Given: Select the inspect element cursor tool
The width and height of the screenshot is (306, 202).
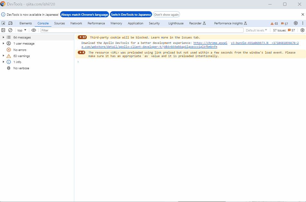Looking at the screenshot, I should coord(3,23).
